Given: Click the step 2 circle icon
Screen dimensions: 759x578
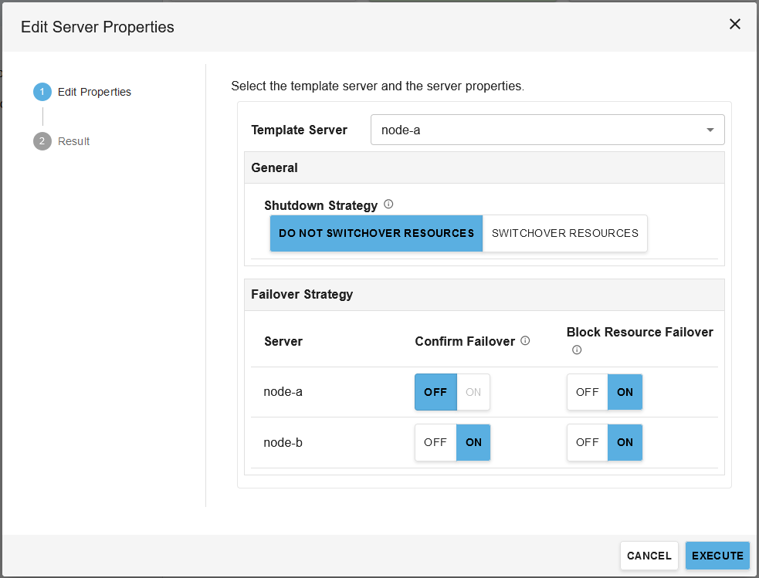Looking at the screenshot, I should coord(42,141).
